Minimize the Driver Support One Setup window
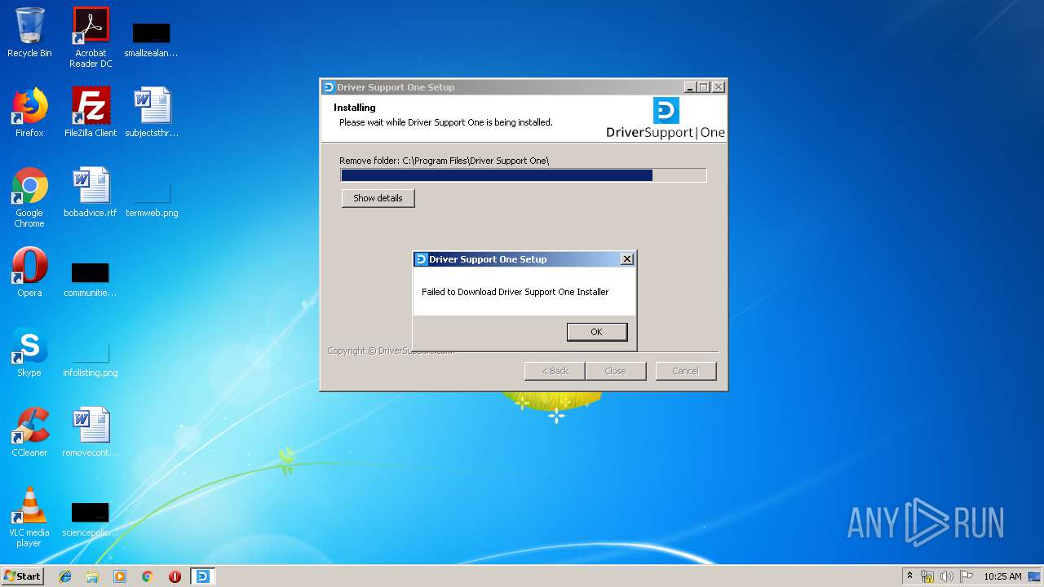The width and height of the screenshot is (1044, 587). point(690,87)
